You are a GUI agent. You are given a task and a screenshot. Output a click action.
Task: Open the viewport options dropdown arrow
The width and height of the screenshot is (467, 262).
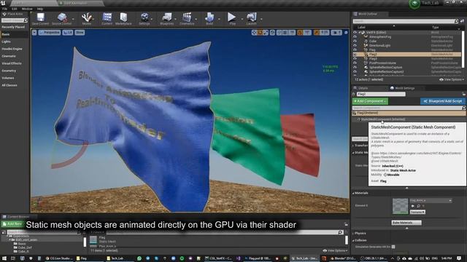(x=34, y=32)
